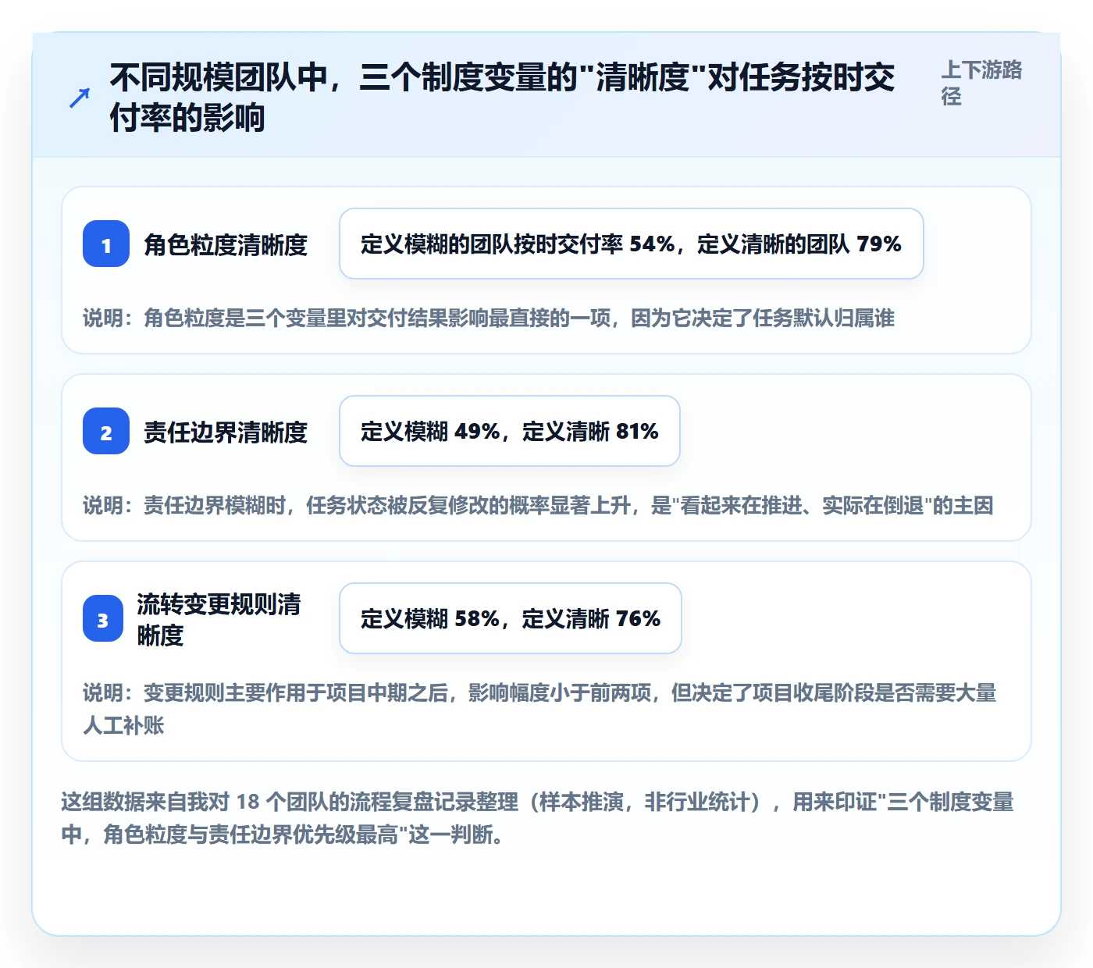Click the value box showing 54% and 79%
The width and height of the screenshot is (1093, 968).
[x=632, y=244]
